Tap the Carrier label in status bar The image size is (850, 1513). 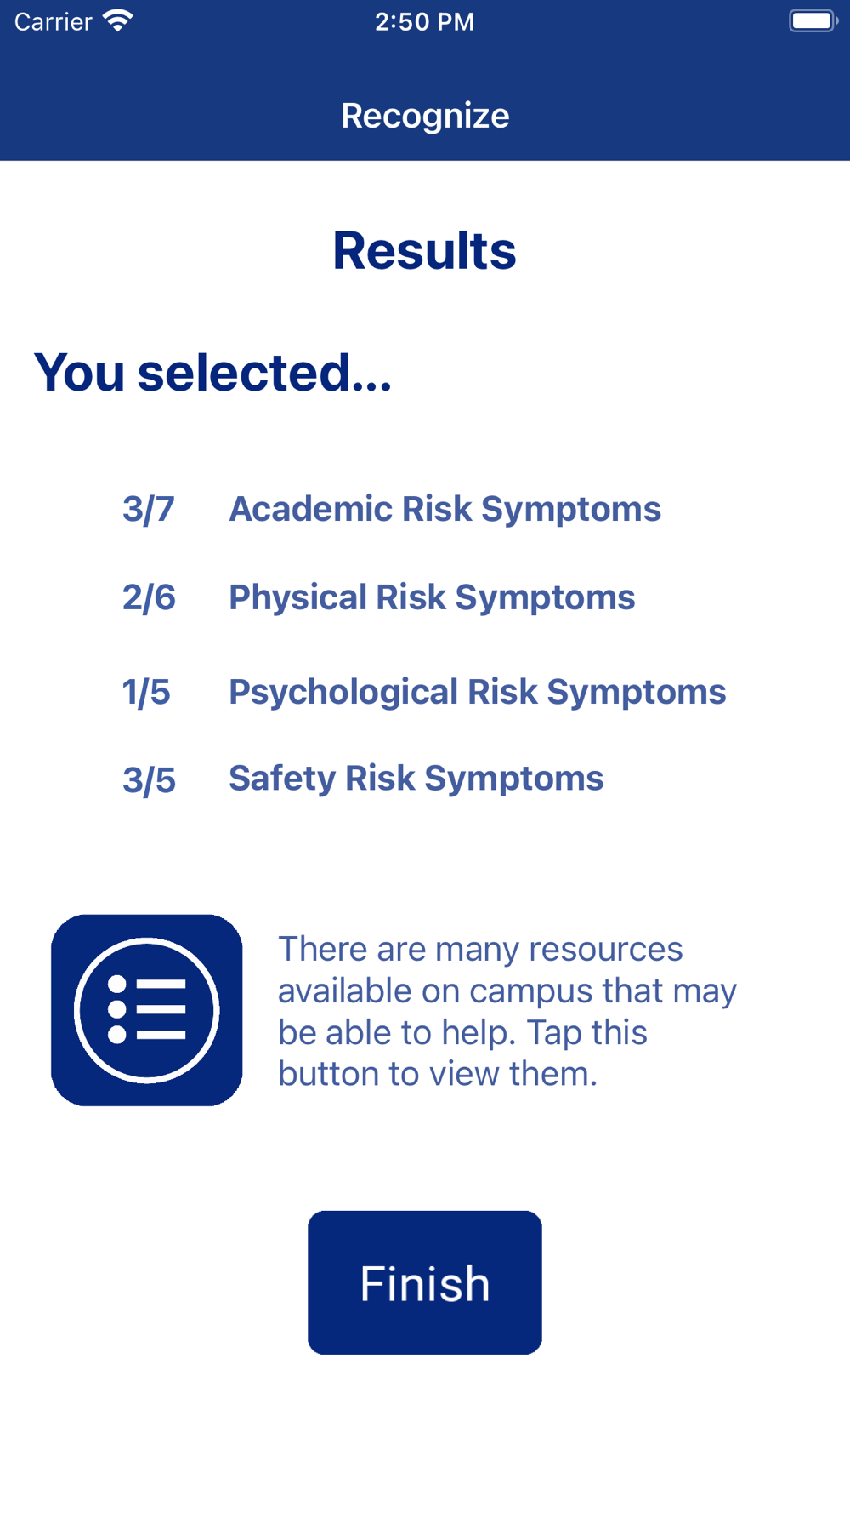[53, 21]
